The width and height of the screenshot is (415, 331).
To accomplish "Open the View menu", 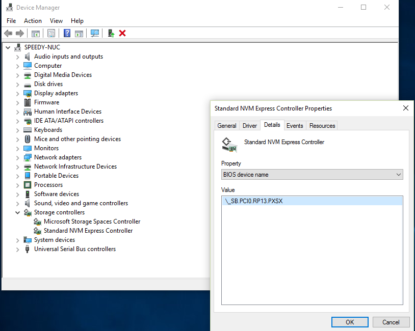I will pos(57,20).
